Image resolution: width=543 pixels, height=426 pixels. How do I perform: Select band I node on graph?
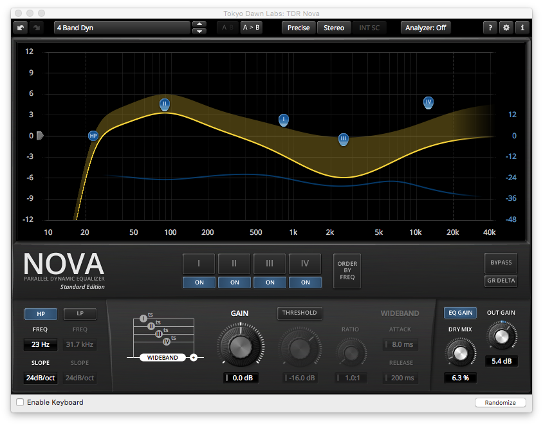coord(284,120)
